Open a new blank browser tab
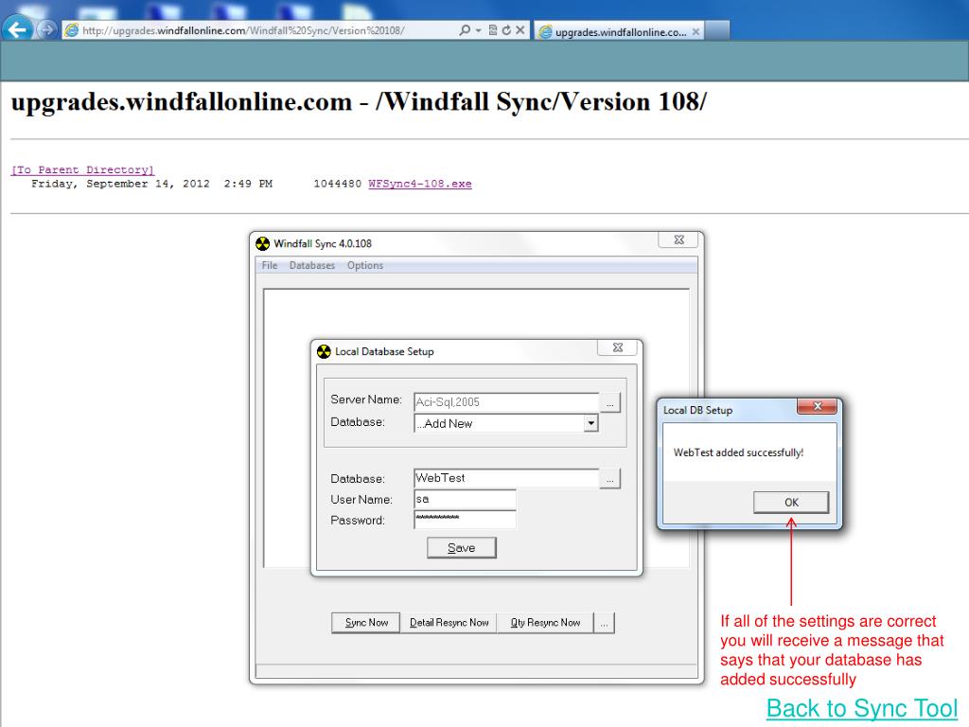The width and height of the screenshot is (969, 727). point(717,31)
